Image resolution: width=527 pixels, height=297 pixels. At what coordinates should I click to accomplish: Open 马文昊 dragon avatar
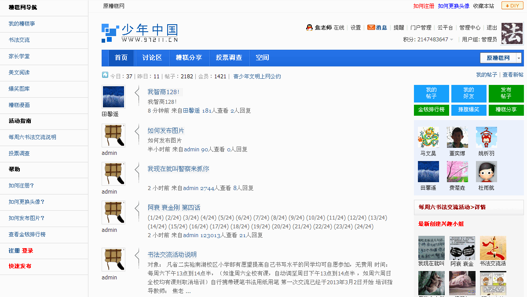point(428,137)
